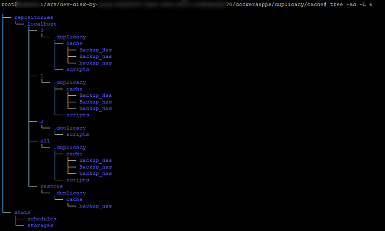385x231 pixels.
Task: Select scripts folder under the 'all' directory
Action: coord(78,180)
